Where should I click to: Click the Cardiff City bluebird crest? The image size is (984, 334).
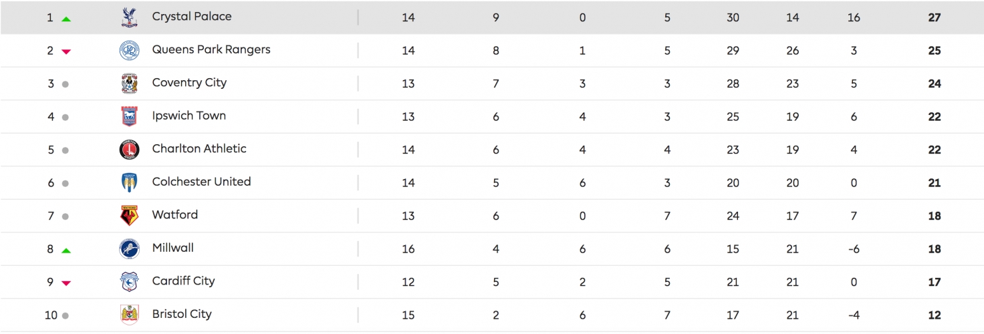pyautogui.click(x=129, y=282)
